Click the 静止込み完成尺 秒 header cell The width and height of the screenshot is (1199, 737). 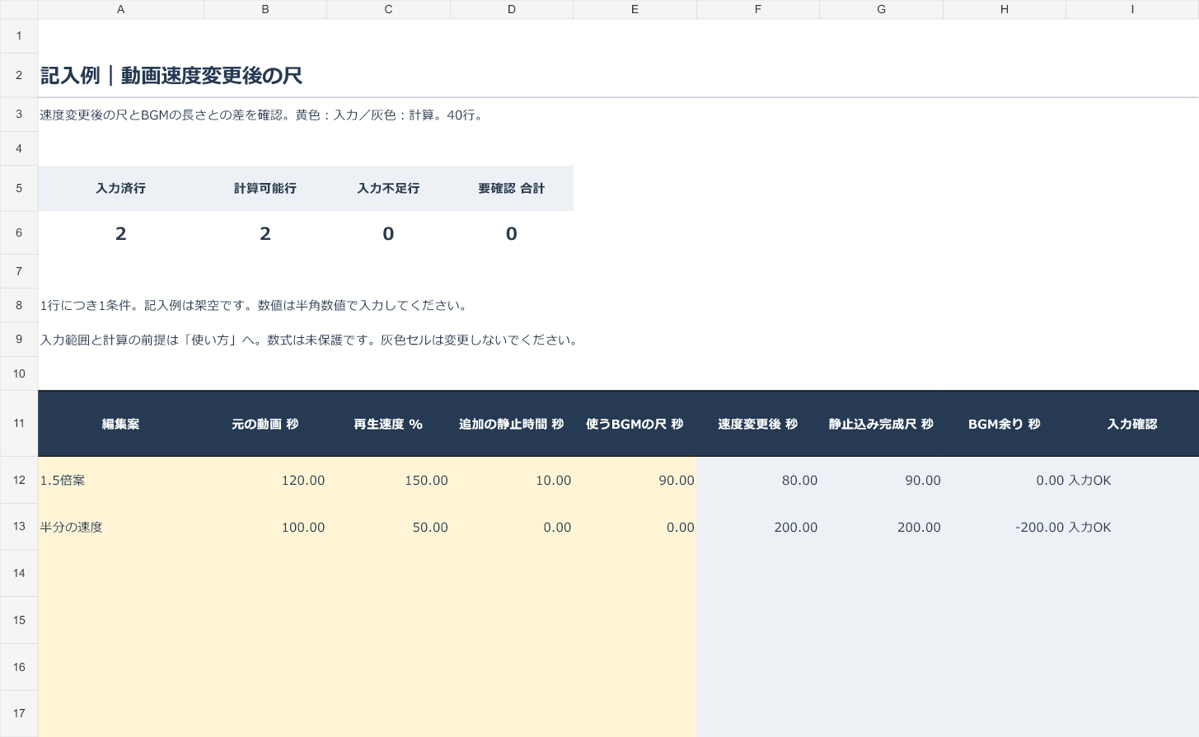(881, 424)
